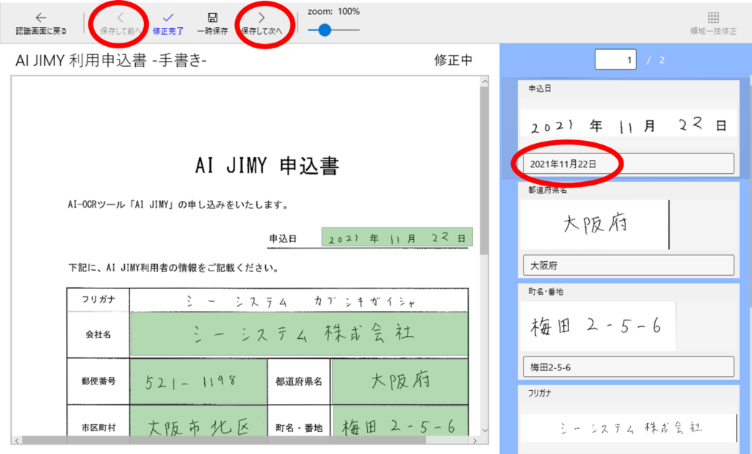The height and width of the screenshot is (454, 752).
Task: Click the 申込日 label in the right panel
Action: [x=540, y=89]
